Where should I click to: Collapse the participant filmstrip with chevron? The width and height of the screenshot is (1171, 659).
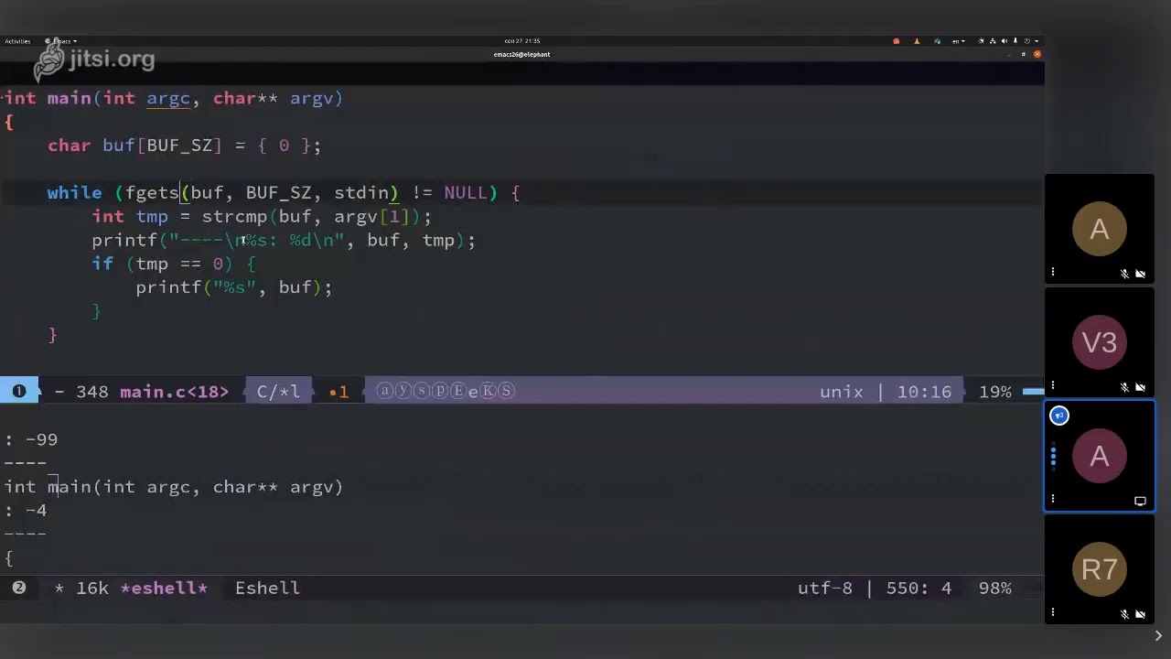(x=1158, y=635)
